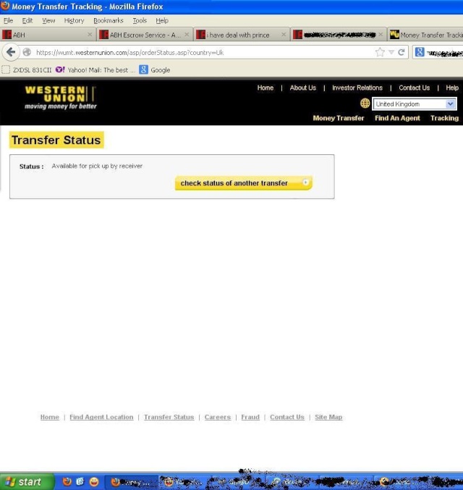Click the Yahoo! Mail bookmark icon
The height and width of the screenshot is (490, 463).
pyautogui.click(x=60, y=69)
